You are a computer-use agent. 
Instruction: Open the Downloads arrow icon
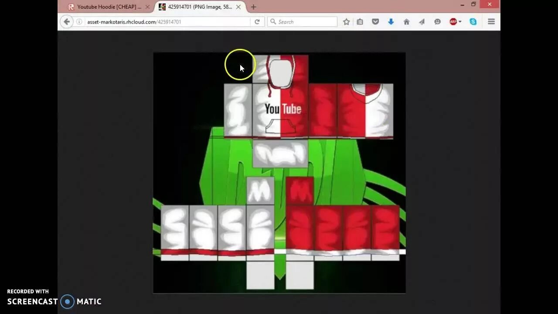point(391,22)
